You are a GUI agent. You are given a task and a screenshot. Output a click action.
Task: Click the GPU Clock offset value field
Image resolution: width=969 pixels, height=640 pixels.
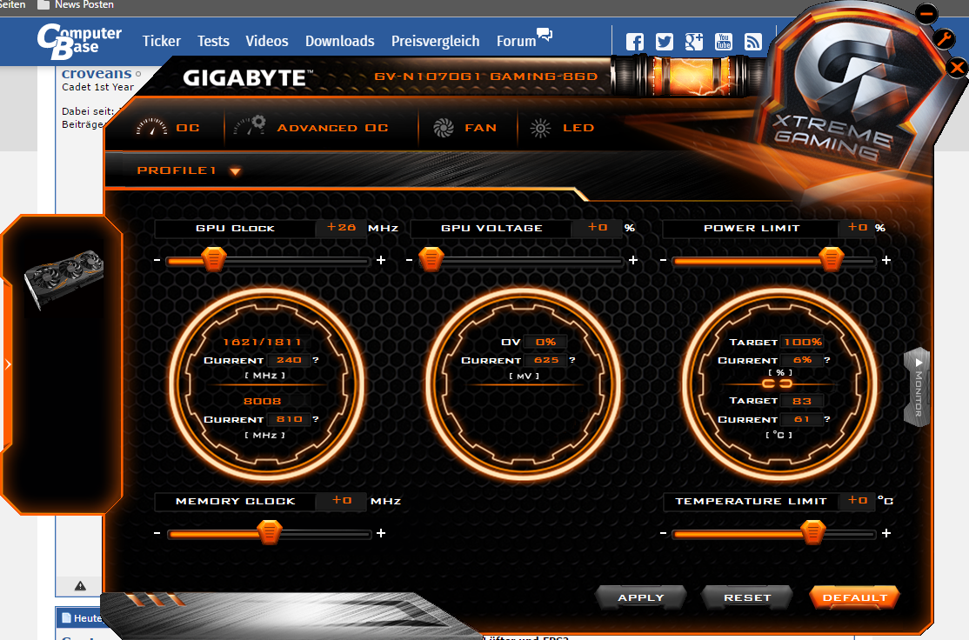click(x=341, y=227)
